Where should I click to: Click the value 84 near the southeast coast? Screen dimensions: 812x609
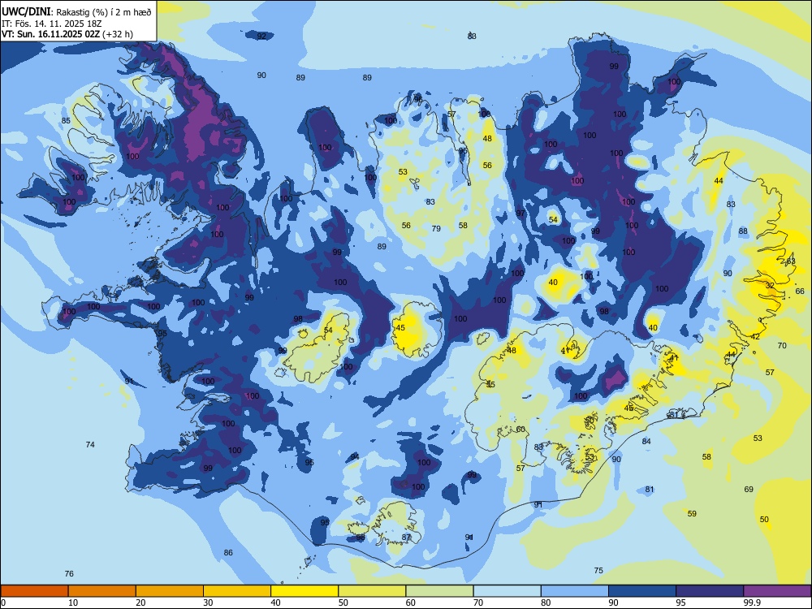[646, 441]
